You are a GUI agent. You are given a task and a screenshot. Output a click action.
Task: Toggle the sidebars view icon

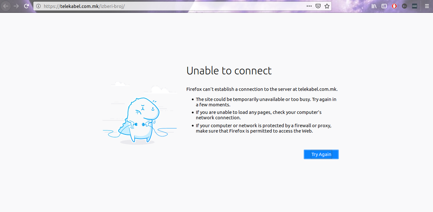[x=384, y=6]
